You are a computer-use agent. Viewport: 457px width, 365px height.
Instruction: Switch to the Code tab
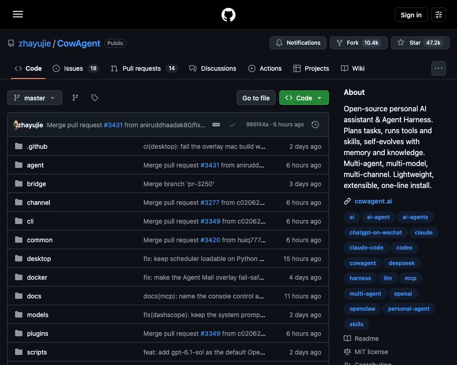click(x=28, y=68)
